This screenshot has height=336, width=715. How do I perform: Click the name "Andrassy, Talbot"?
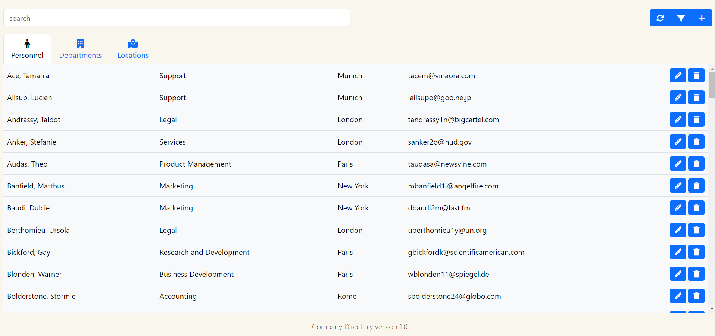tap(34, 120)
